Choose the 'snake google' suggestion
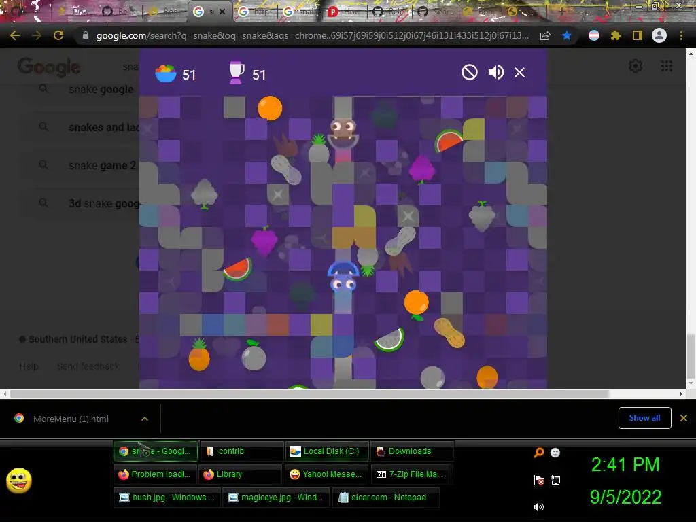This screenshot has height=522, width=696. coord(101,89)
